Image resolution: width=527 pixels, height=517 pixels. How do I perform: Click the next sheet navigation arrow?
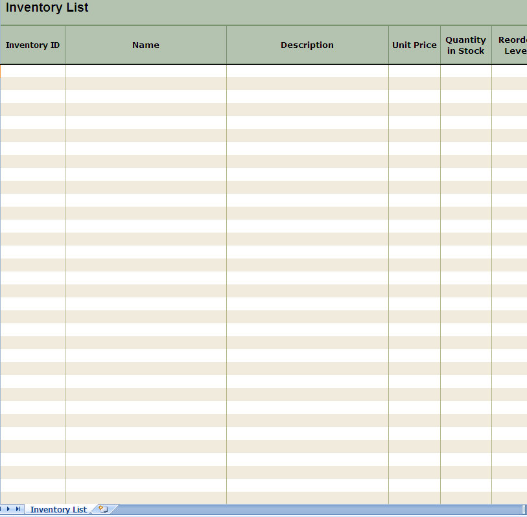[8, 509]
